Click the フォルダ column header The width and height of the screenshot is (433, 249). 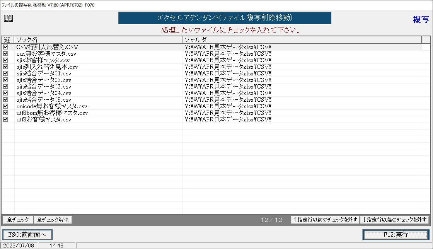click(x=302, y=39)
